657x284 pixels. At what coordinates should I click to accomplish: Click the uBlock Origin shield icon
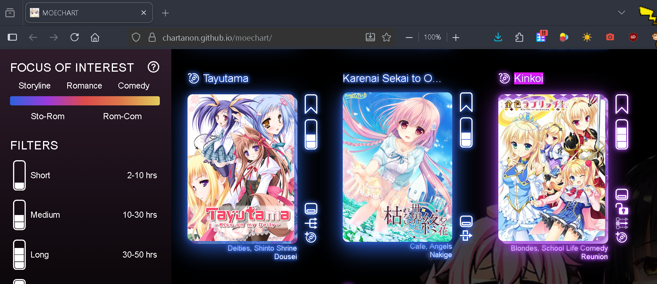(x=633, y=37)
